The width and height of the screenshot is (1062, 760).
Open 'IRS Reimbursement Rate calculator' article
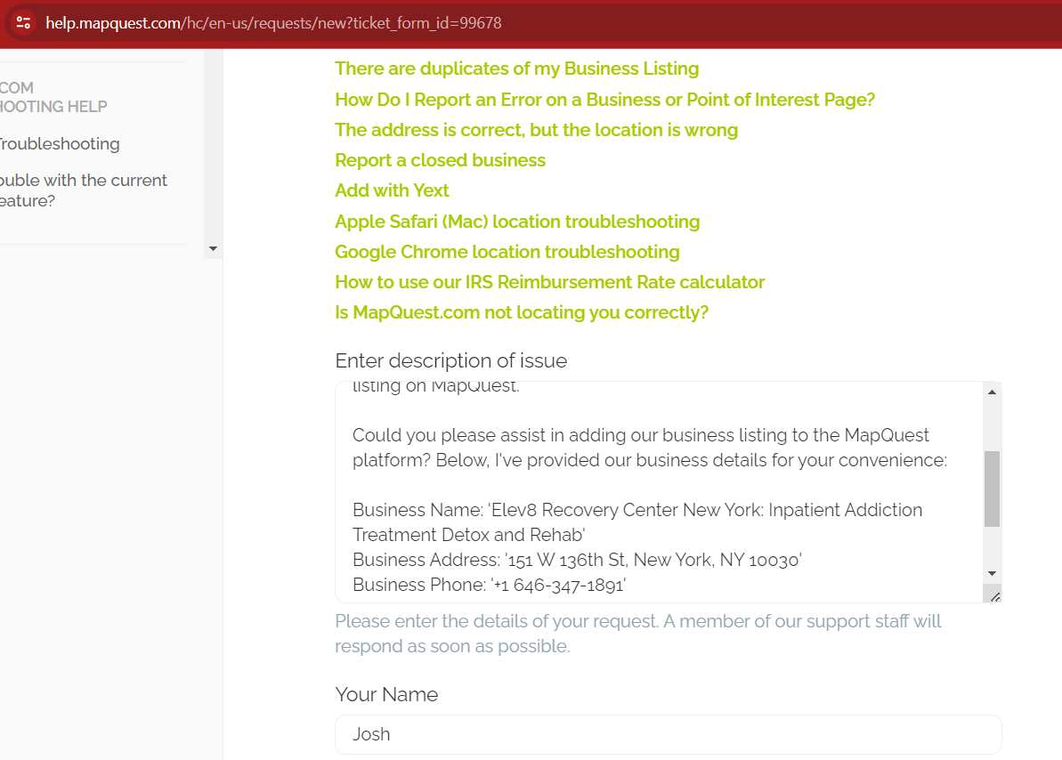point(550,282)
